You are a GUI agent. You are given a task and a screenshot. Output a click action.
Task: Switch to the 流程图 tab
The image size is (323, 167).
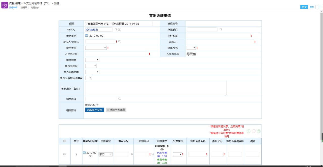(x=24, y=8)
